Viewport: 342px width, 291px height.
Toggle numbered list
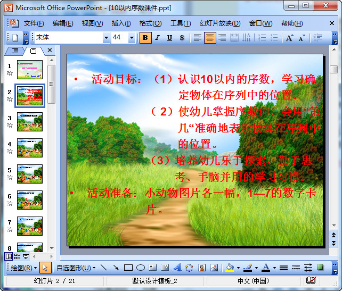pyautogui.click(x=262, y=38)
